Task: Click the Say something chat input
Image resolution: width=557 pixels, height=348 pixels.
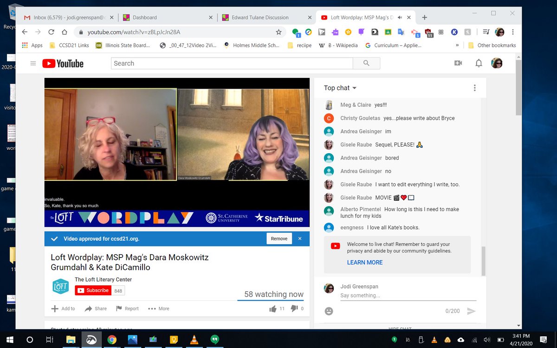Action: (x=408, y=296)
